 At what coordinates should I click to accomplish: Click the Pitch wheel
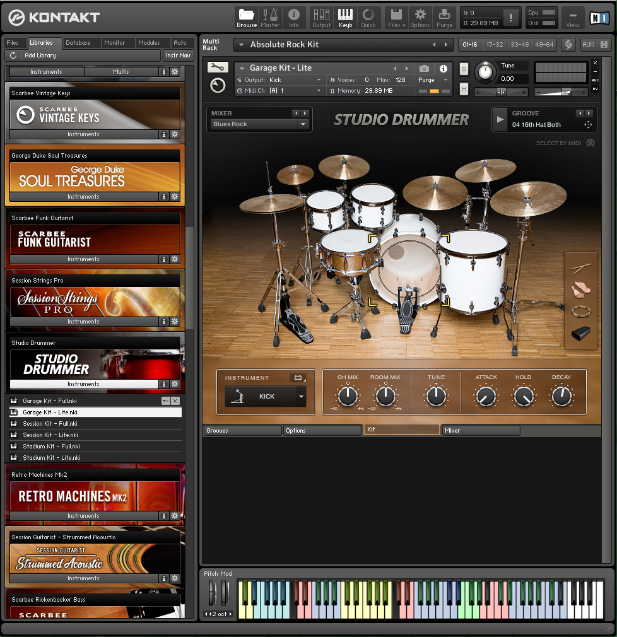pyautogui.click(x=211, y=593)
